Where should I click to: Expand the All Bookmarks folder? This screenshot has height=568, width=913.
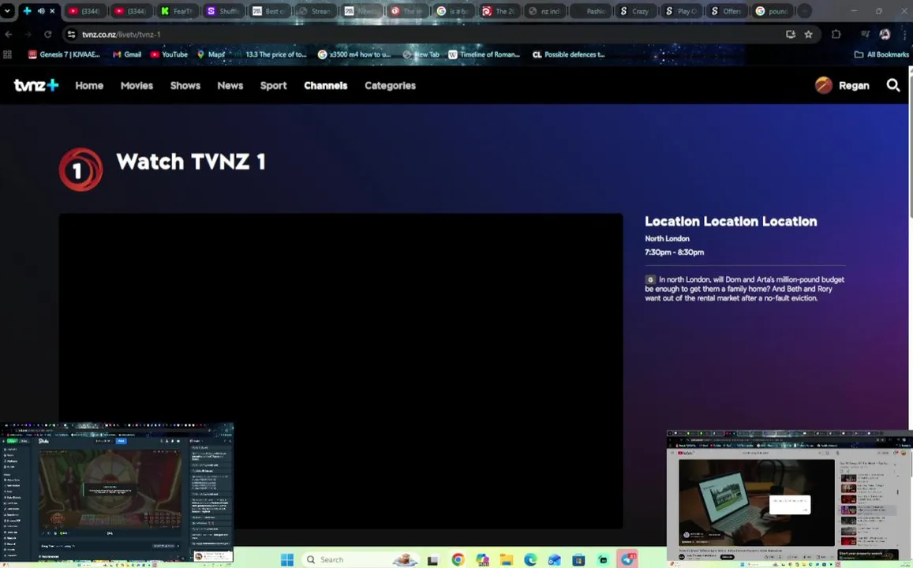pyautogui.click(x=881, y=54)
